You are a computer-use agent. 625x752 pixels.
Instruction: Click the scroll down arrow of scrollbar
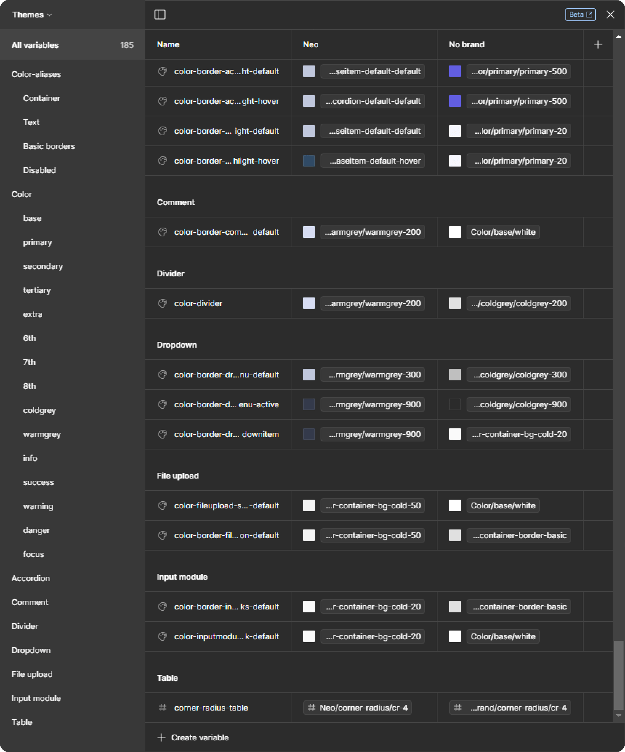click(x=619, y=716)
